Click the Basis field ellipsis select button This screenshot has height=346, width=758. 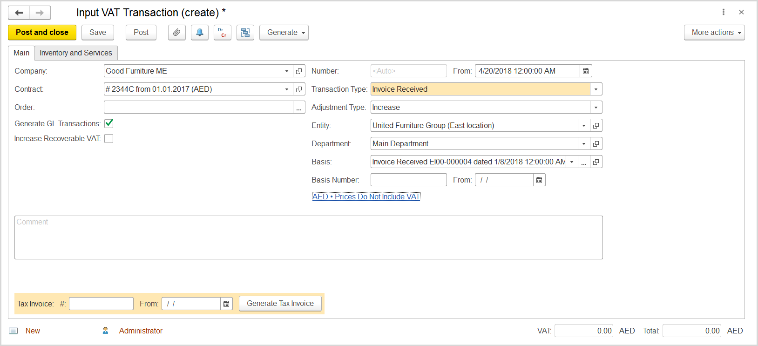[x=584, y=162]
